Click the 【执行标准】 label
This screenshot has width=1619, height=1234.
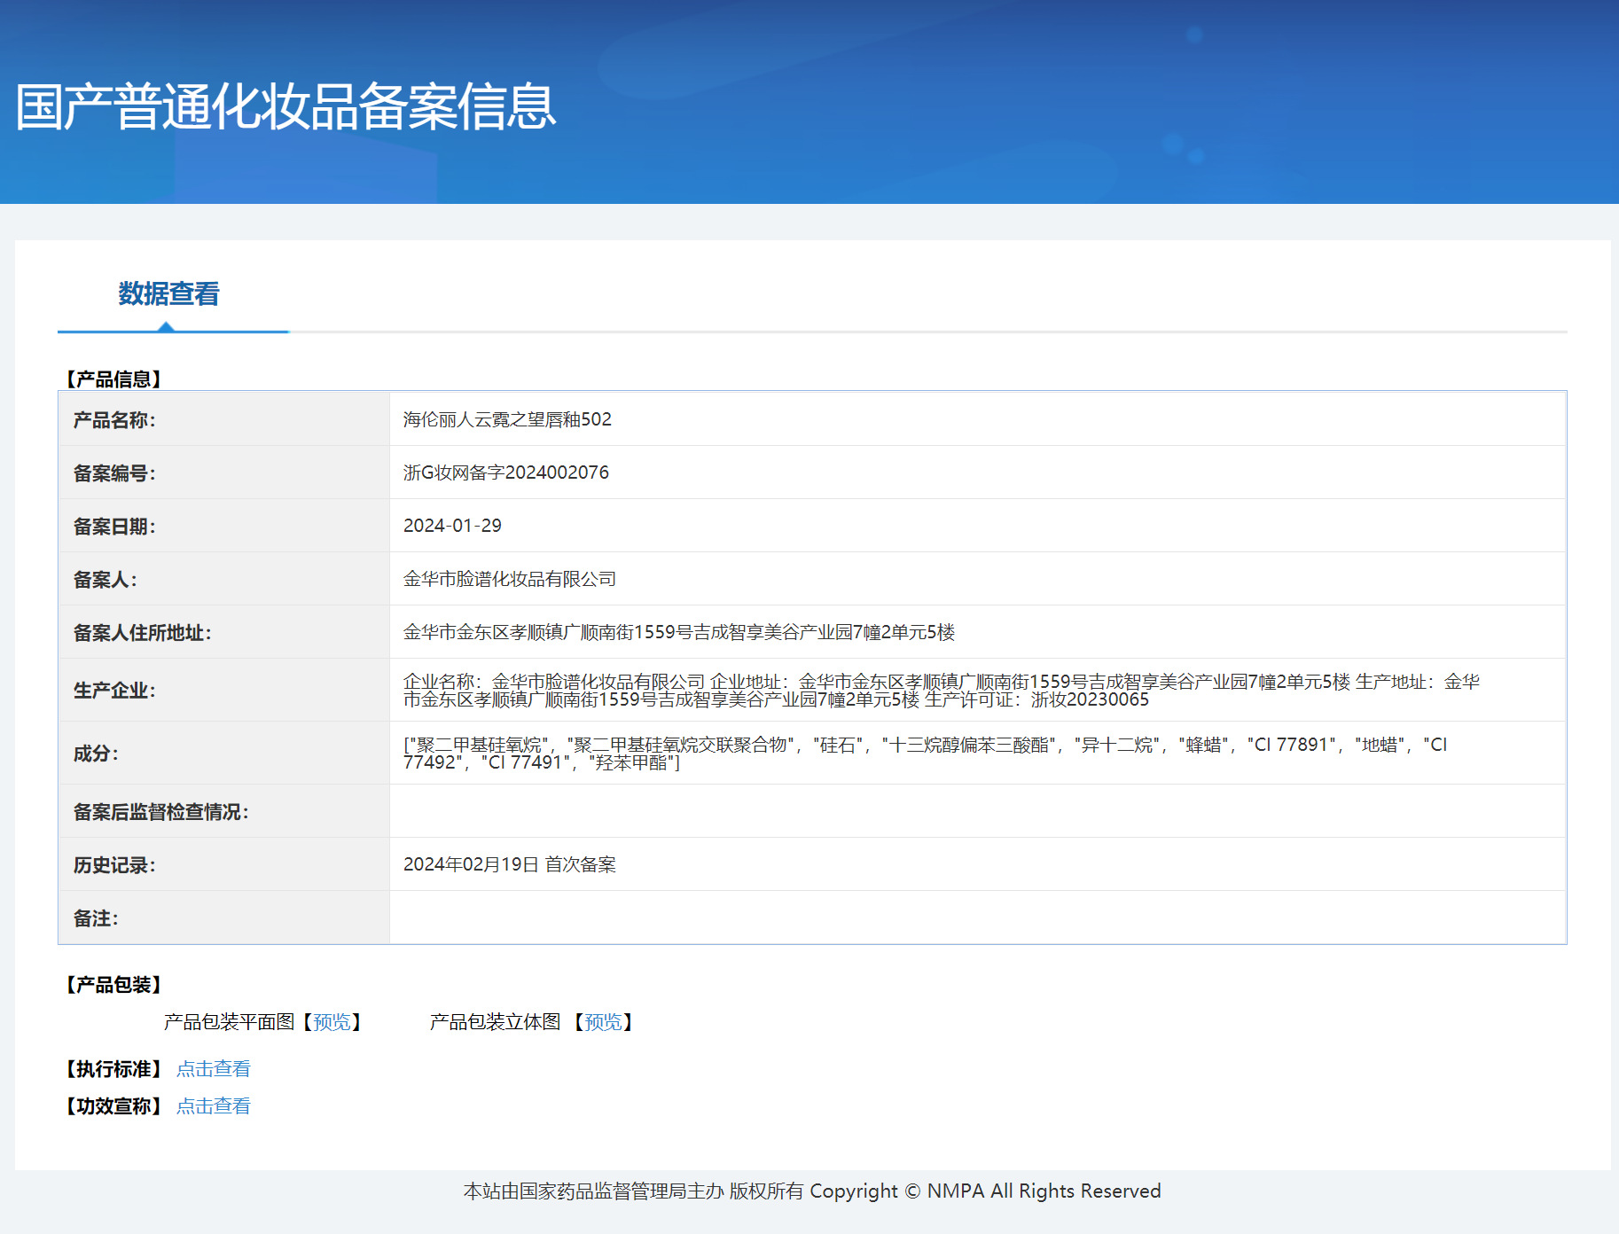pyautogui.click(x=113, y=1069)
